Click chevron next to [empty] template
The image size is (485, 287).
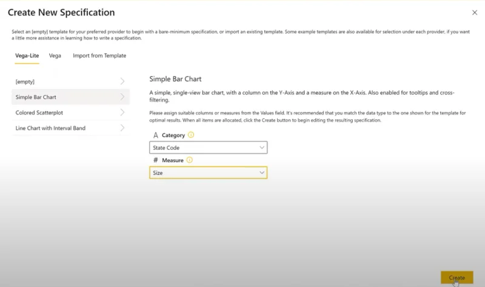(122, 81)
